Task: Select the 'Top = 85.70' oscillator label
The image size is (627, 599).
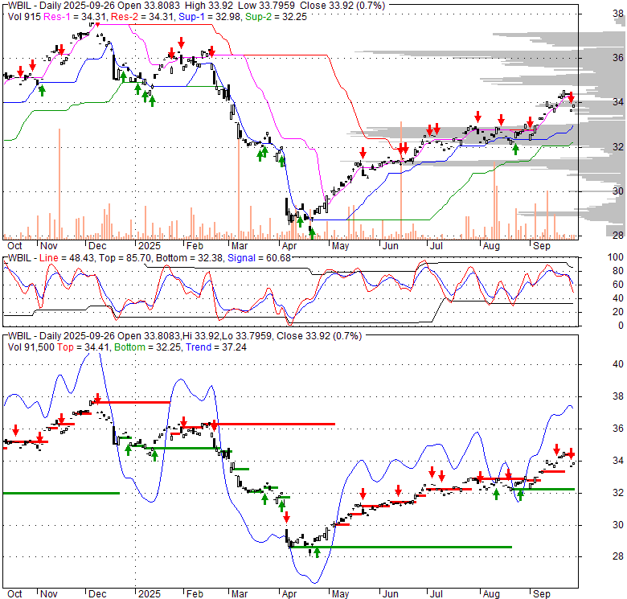Action: [x=125, y=258]
